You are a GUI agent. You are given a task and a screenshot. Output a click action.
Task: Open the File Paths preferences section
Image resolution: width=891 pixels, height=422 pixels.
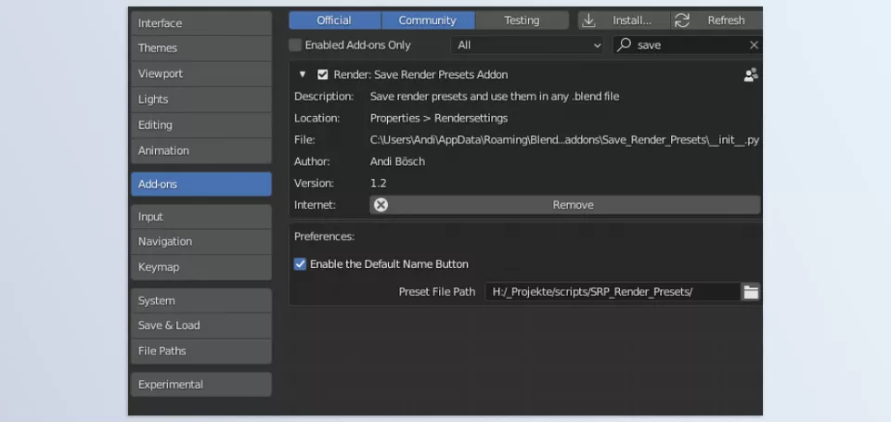click(x=201, y=351)
